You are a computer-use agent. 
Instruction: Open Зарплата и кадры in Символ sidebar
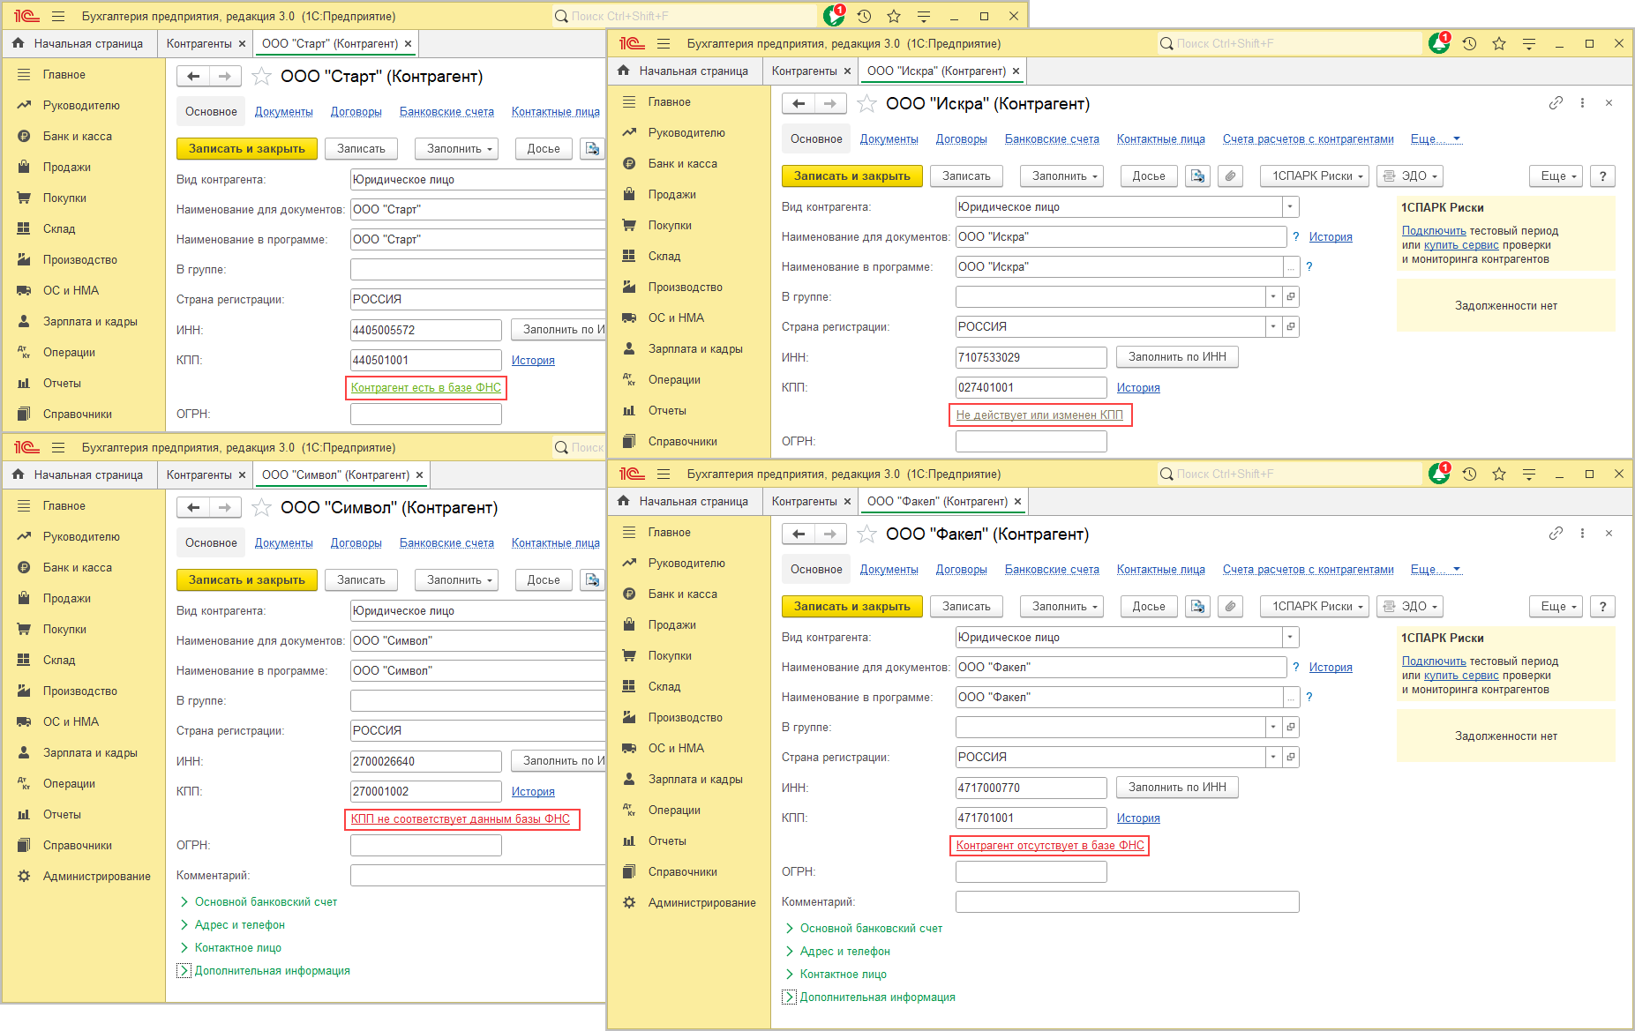point(90,753)
